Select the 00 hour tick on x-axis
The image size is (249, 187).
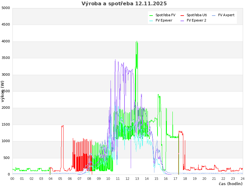coord(12,179)
